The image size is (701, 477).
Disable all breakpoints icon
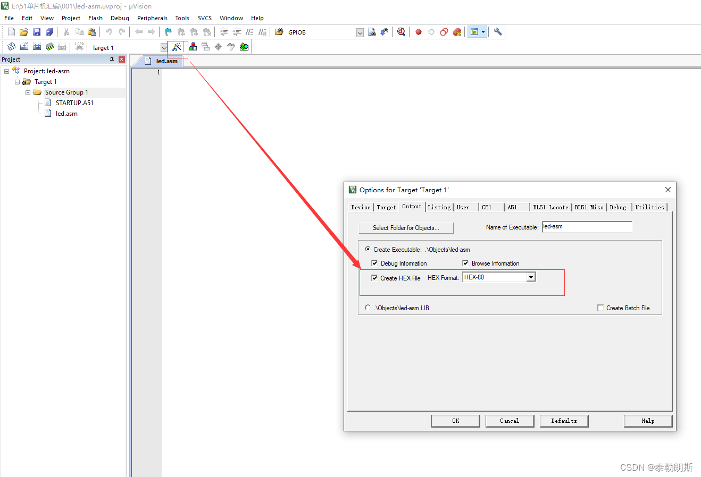click(x=444, y=32)
